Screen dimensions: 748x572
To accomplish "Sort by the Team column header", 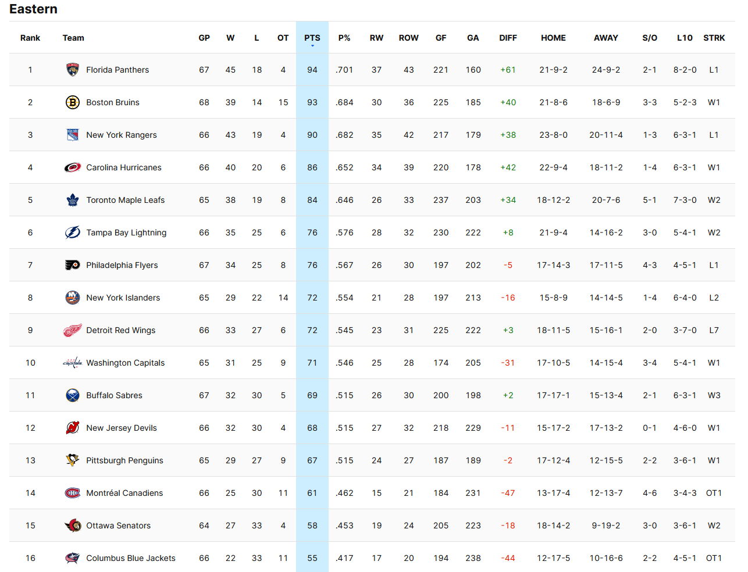I will click(x=73, y=38).
